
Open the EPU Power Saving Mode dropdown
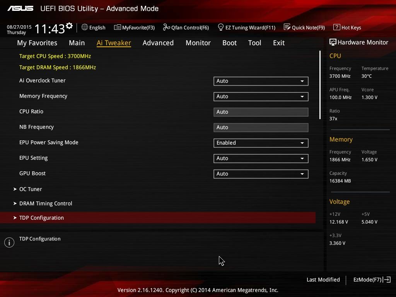[x=261, y=143]
